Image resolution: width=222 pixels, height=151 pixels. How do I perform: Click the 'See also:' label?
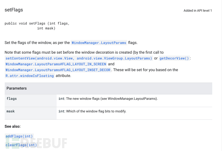tap(13, 126)
